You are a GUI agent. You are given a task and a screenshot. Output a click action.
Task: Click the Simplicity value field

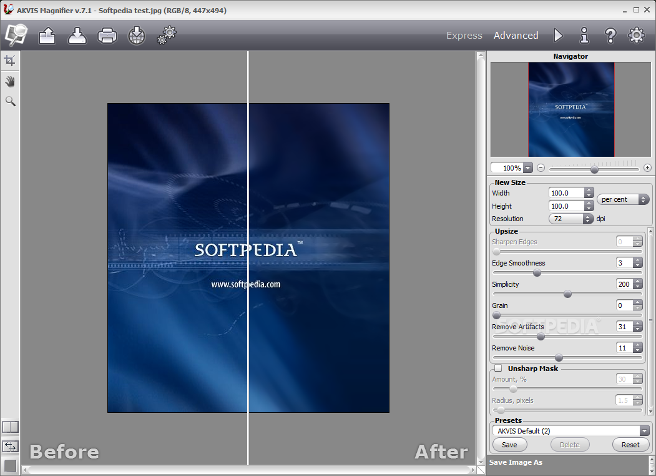point(625,284)
